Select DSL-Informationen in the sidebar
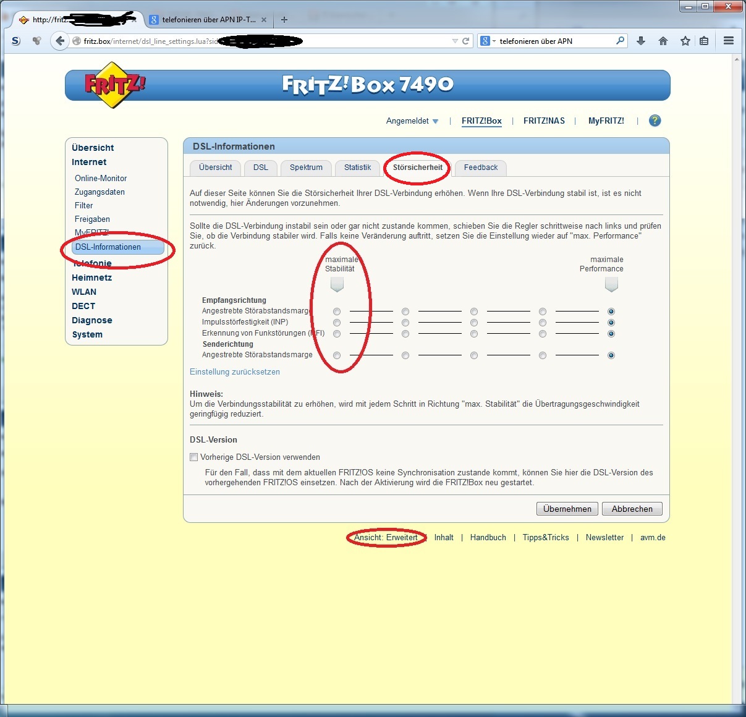Image resolution: width=746 pixels, height=717 pixels. pyautogui.click(x=117, y=247)
